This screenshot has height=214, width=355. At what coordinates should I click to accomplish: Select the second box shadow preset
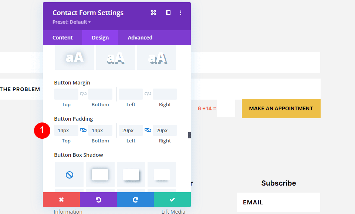[100, 174]
